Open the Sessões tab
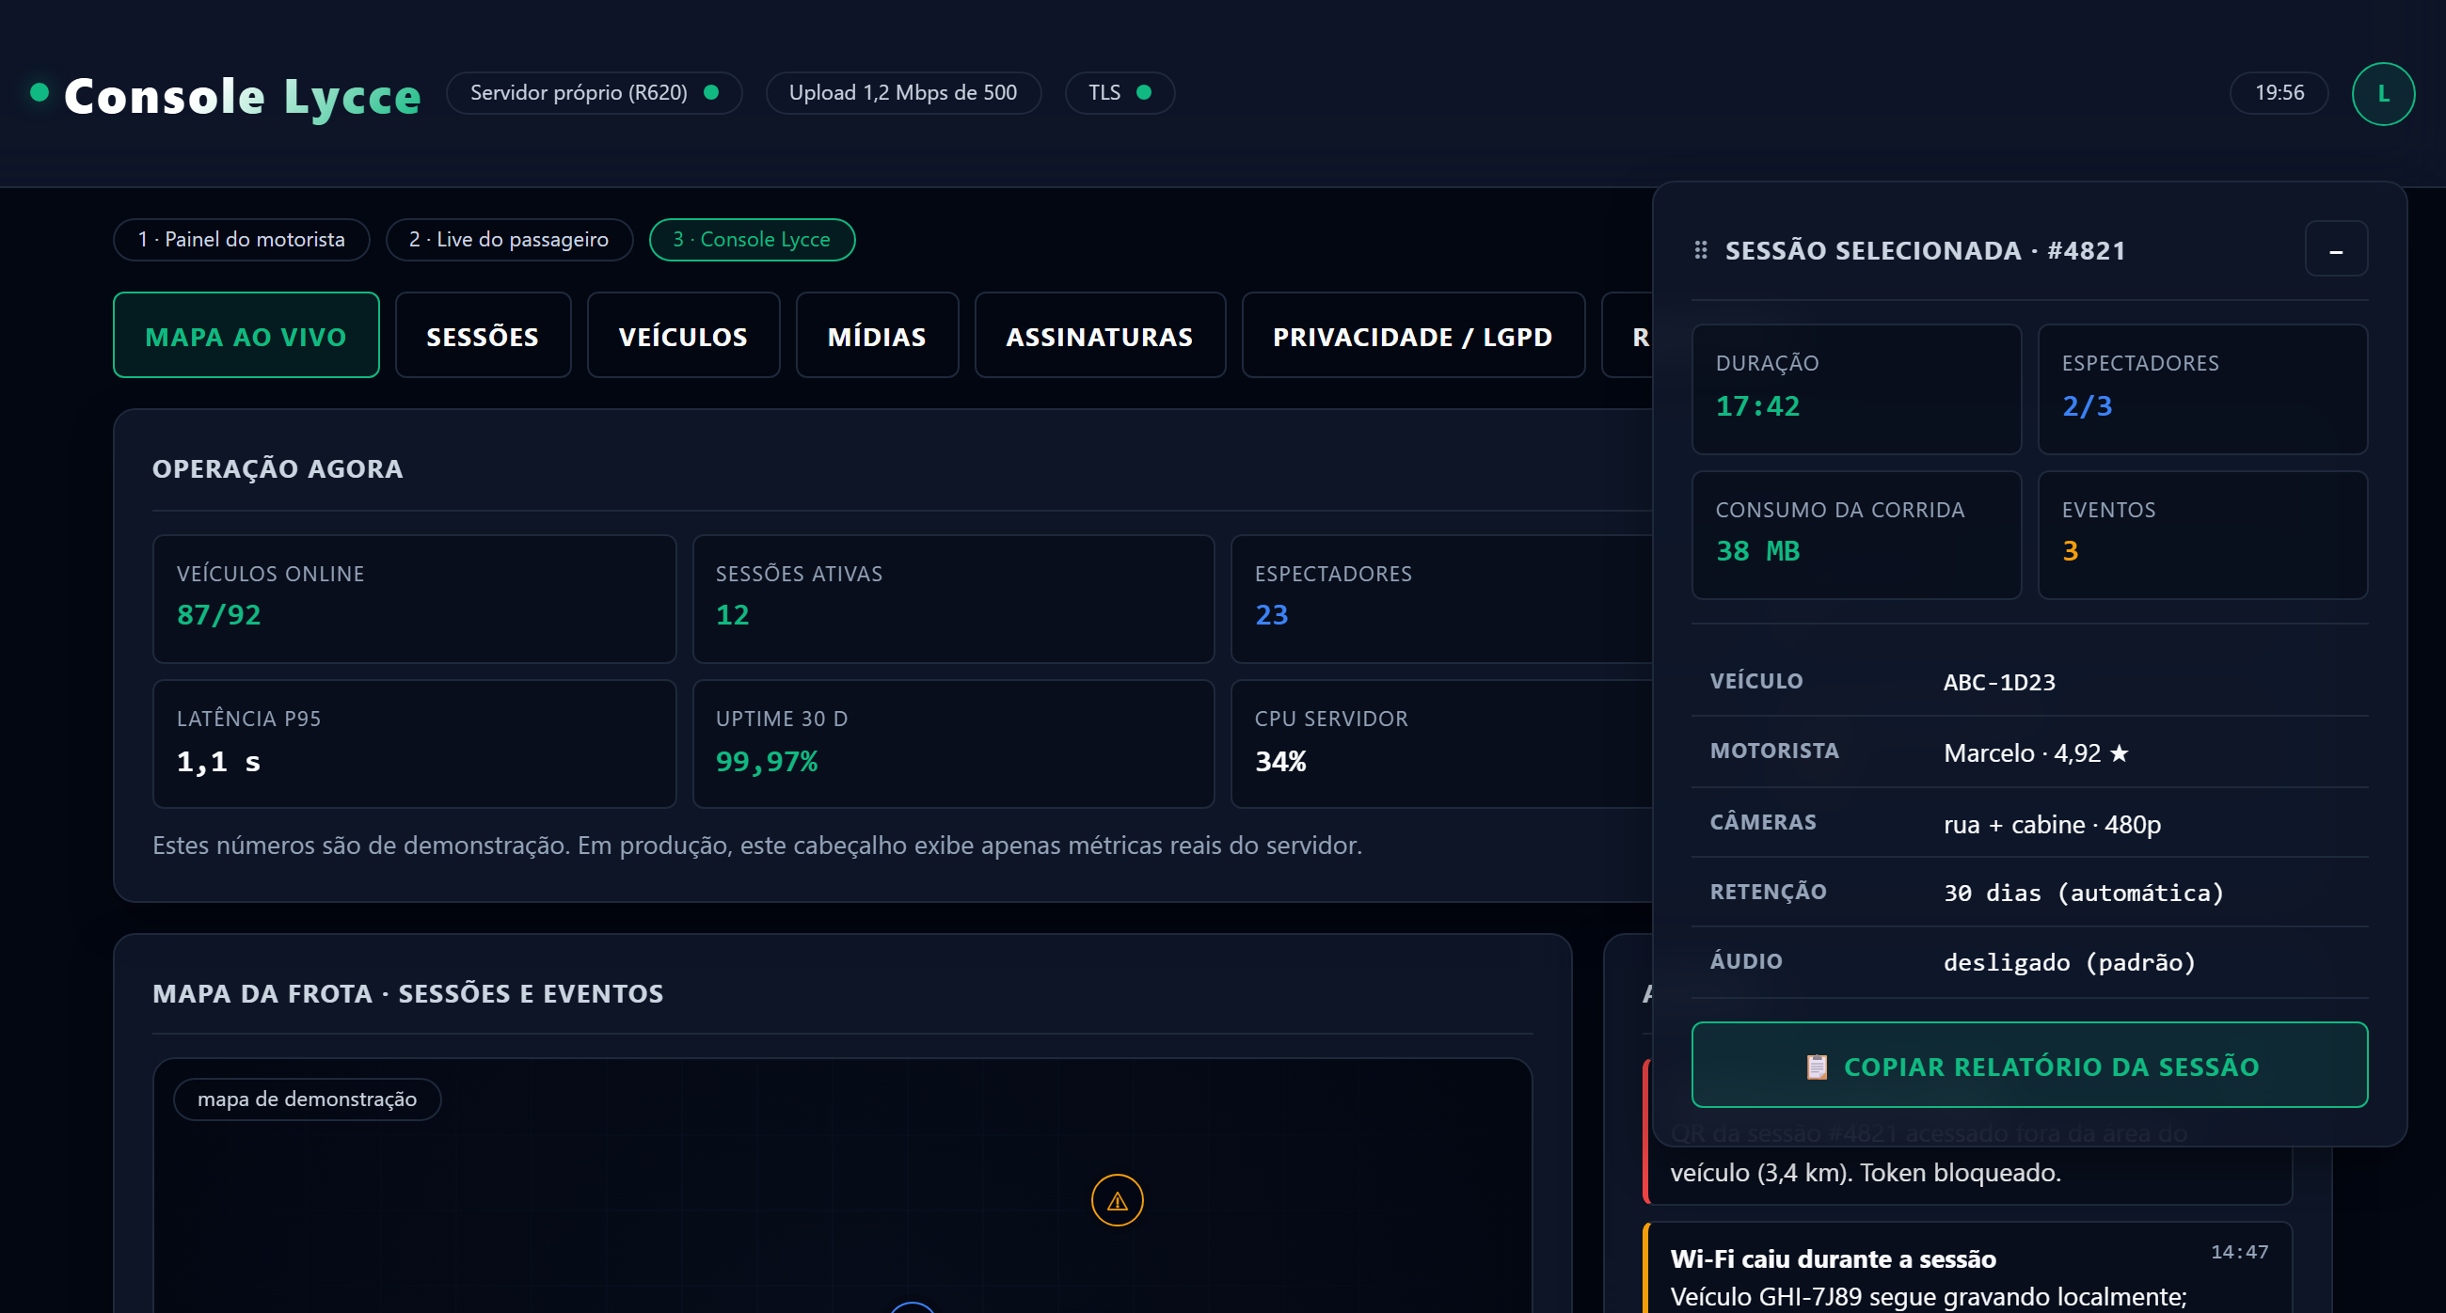 (483, 336)
